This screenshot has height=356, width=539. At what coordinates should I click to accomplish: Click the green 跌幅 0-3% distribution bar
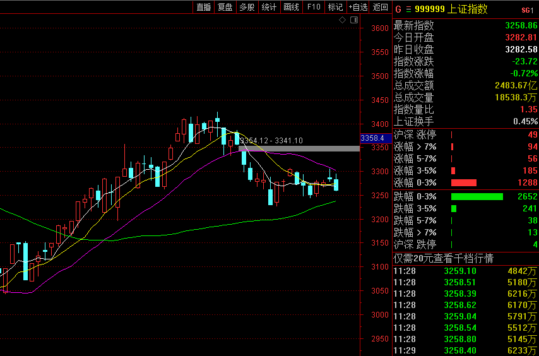[x=477, y=196]
